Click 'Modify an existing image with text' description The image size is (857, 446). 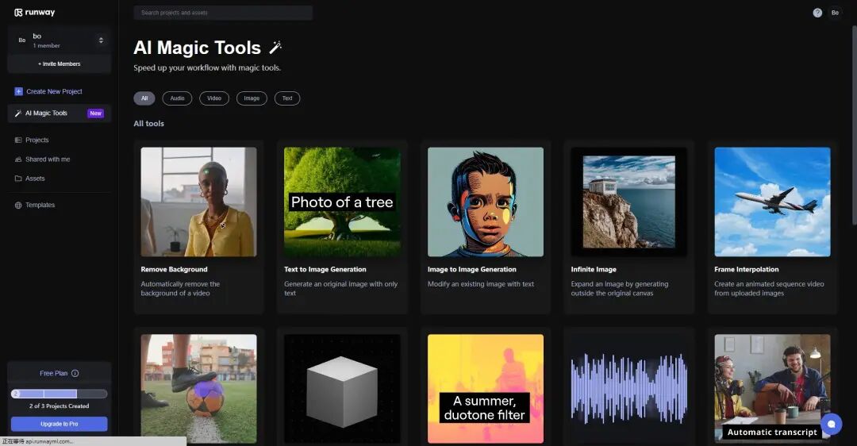(x=480, y=284)
